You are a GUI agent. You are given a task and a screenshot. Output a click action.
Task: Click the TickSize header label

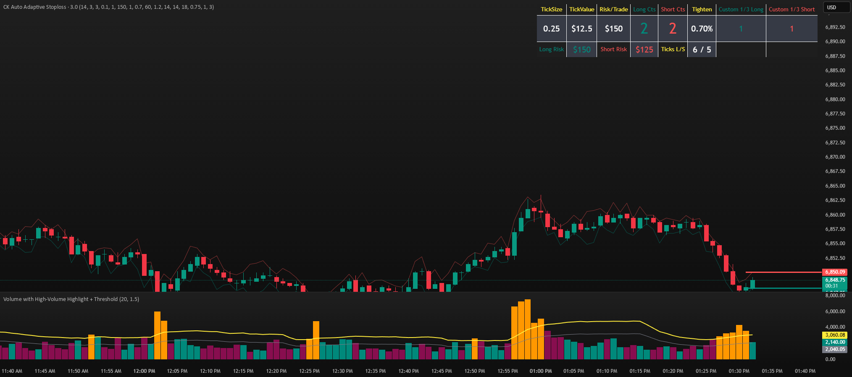(552, 9)
